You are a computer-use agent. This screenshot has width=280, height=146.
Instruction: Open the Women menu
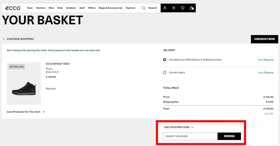[41, 8]
